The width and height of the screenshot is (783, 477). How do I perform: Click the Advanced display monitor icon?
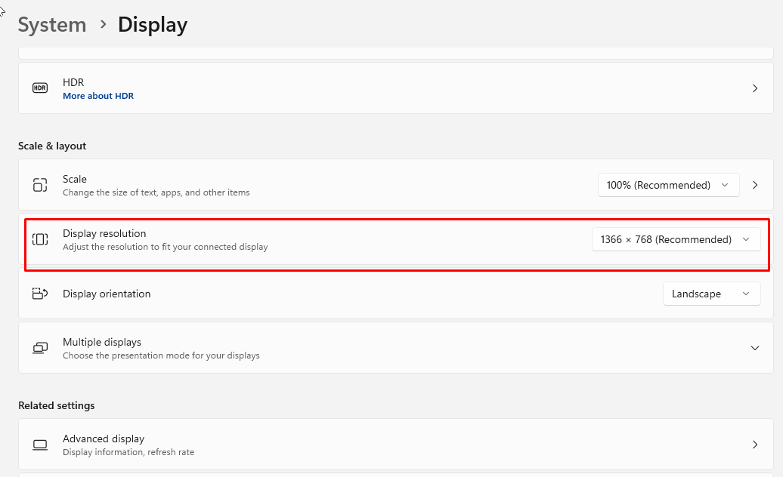(x=39, y=445)
